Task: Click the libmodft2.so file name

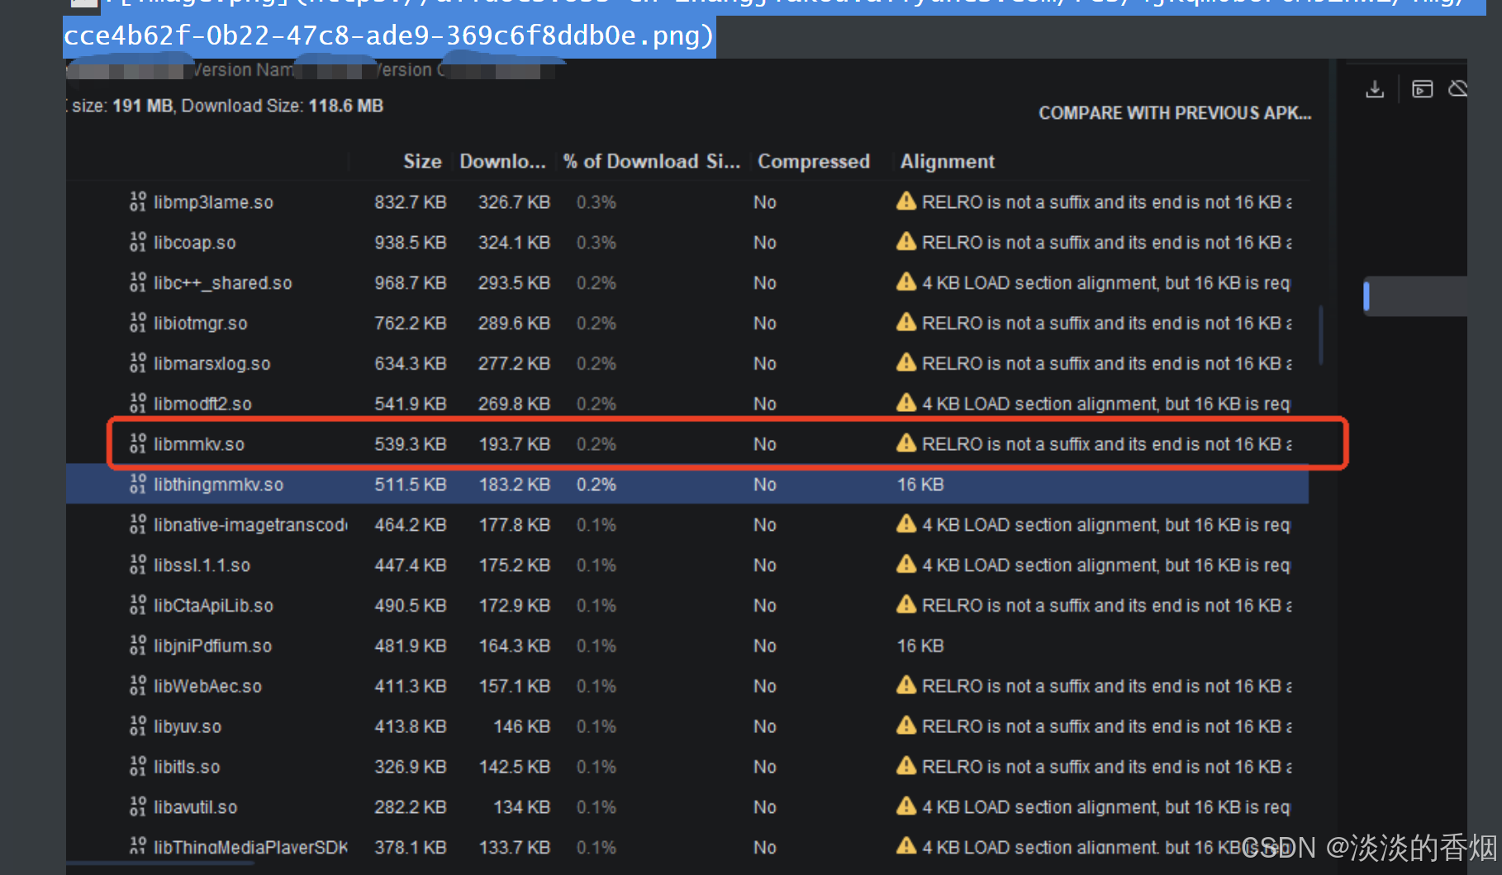Action: [x=202, y=404]
